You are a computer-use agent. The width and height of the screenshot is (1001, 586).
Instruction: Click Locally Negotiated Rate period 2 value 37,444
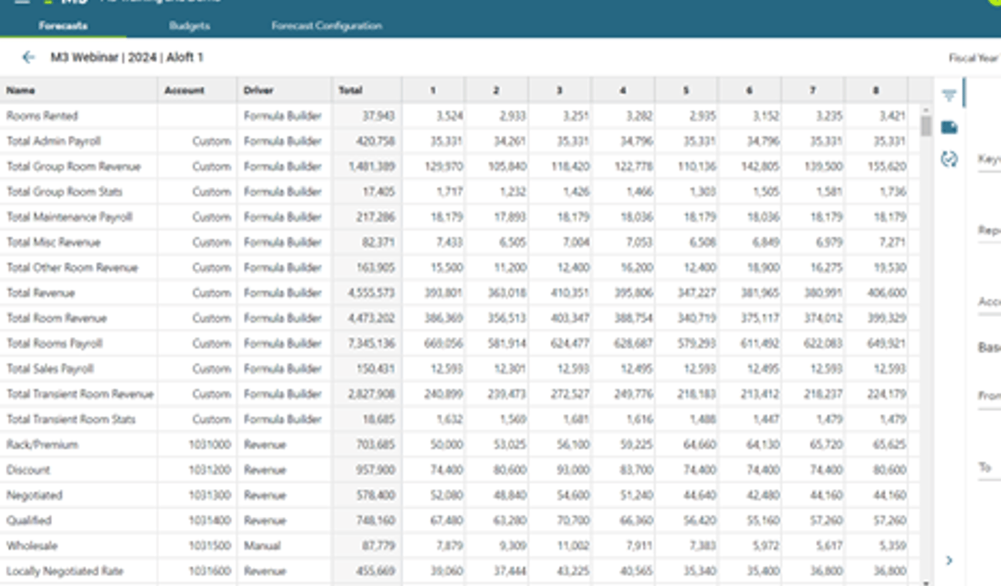(509, 571)
